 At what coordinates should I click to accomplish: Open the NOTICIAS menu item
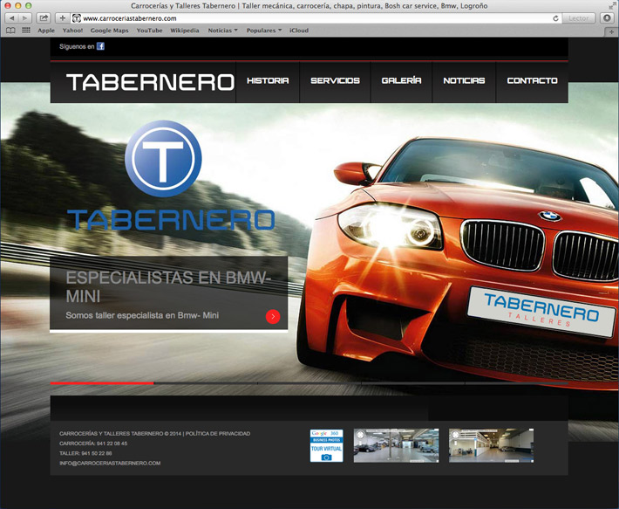pos(464,80)
